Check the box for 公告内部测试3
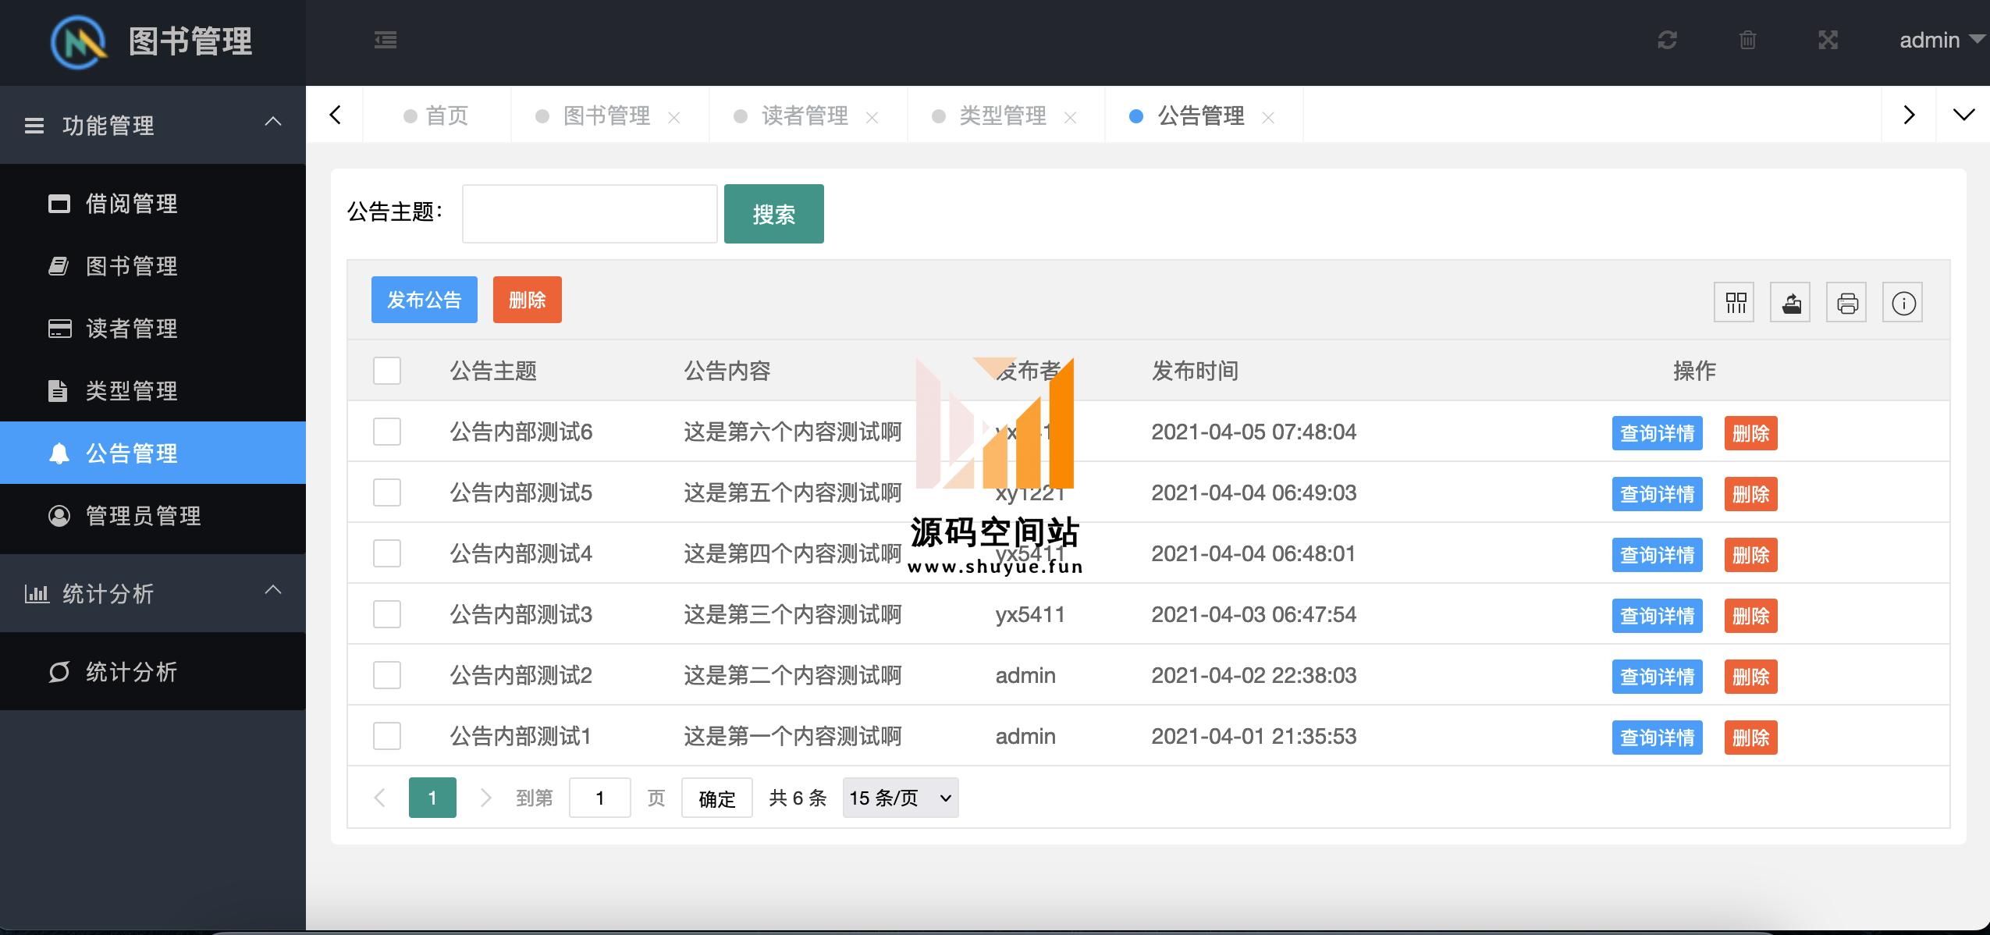Screen dimensions: 1990x935 (x=387, y=614)
